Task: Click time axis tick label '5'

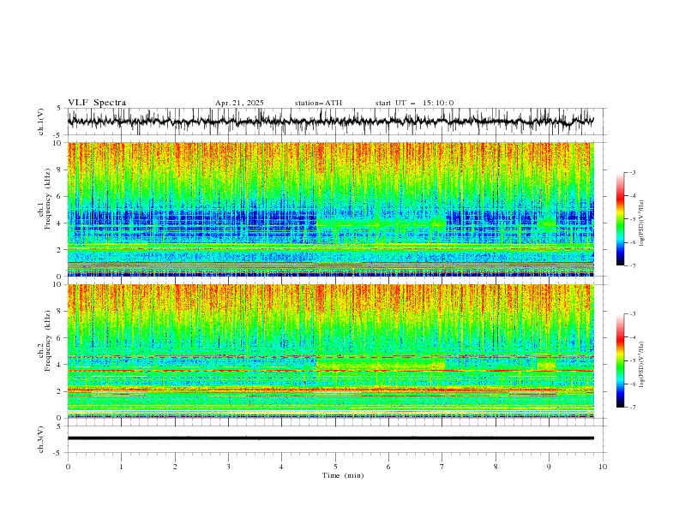Action: (335, 467)
